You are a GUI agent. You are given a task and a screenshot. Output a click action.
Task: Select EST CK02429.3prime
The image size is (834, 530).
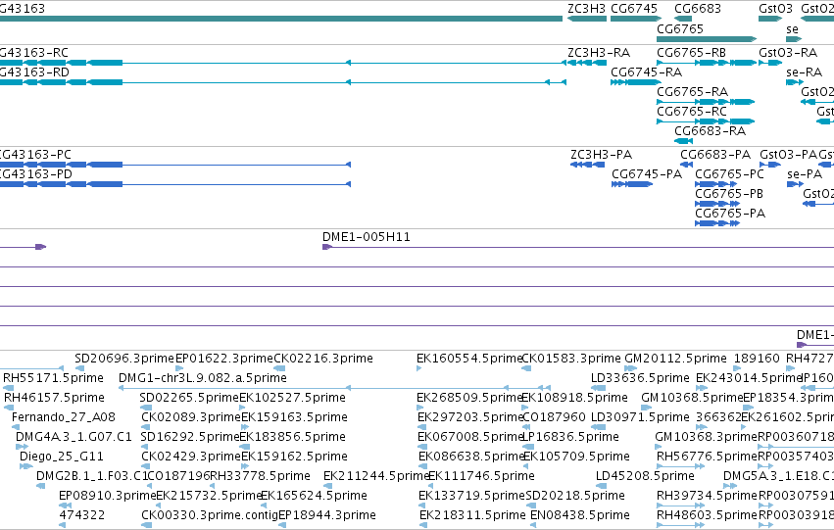[146, 466]
